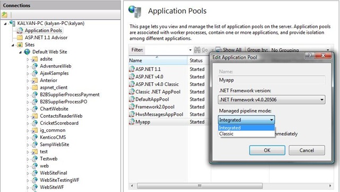The width and height of the screenshot is (340, 192).
Task: Click the Classic .NET AppPool icon
Action: pos(132,92)
